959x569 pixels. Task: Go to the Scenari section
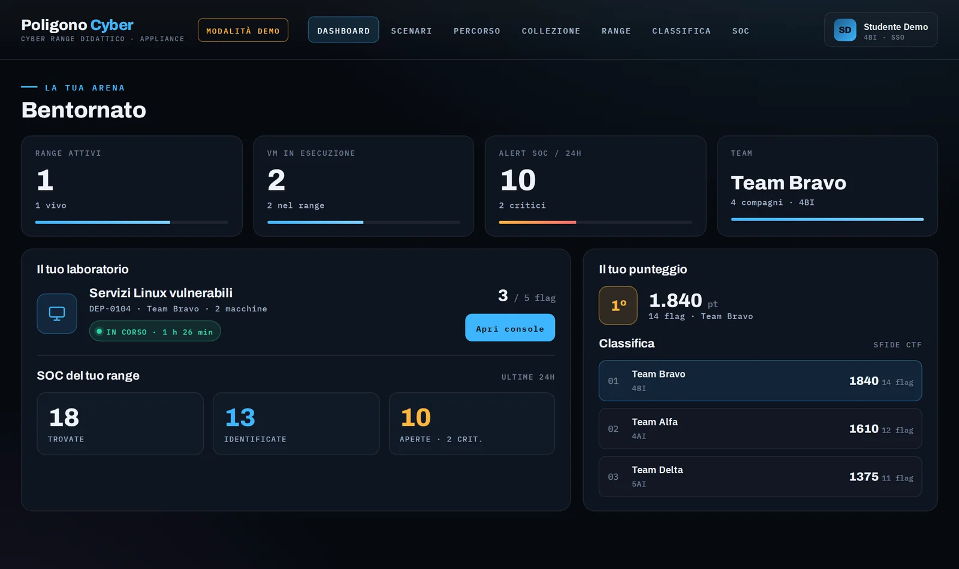click(411, 31)
